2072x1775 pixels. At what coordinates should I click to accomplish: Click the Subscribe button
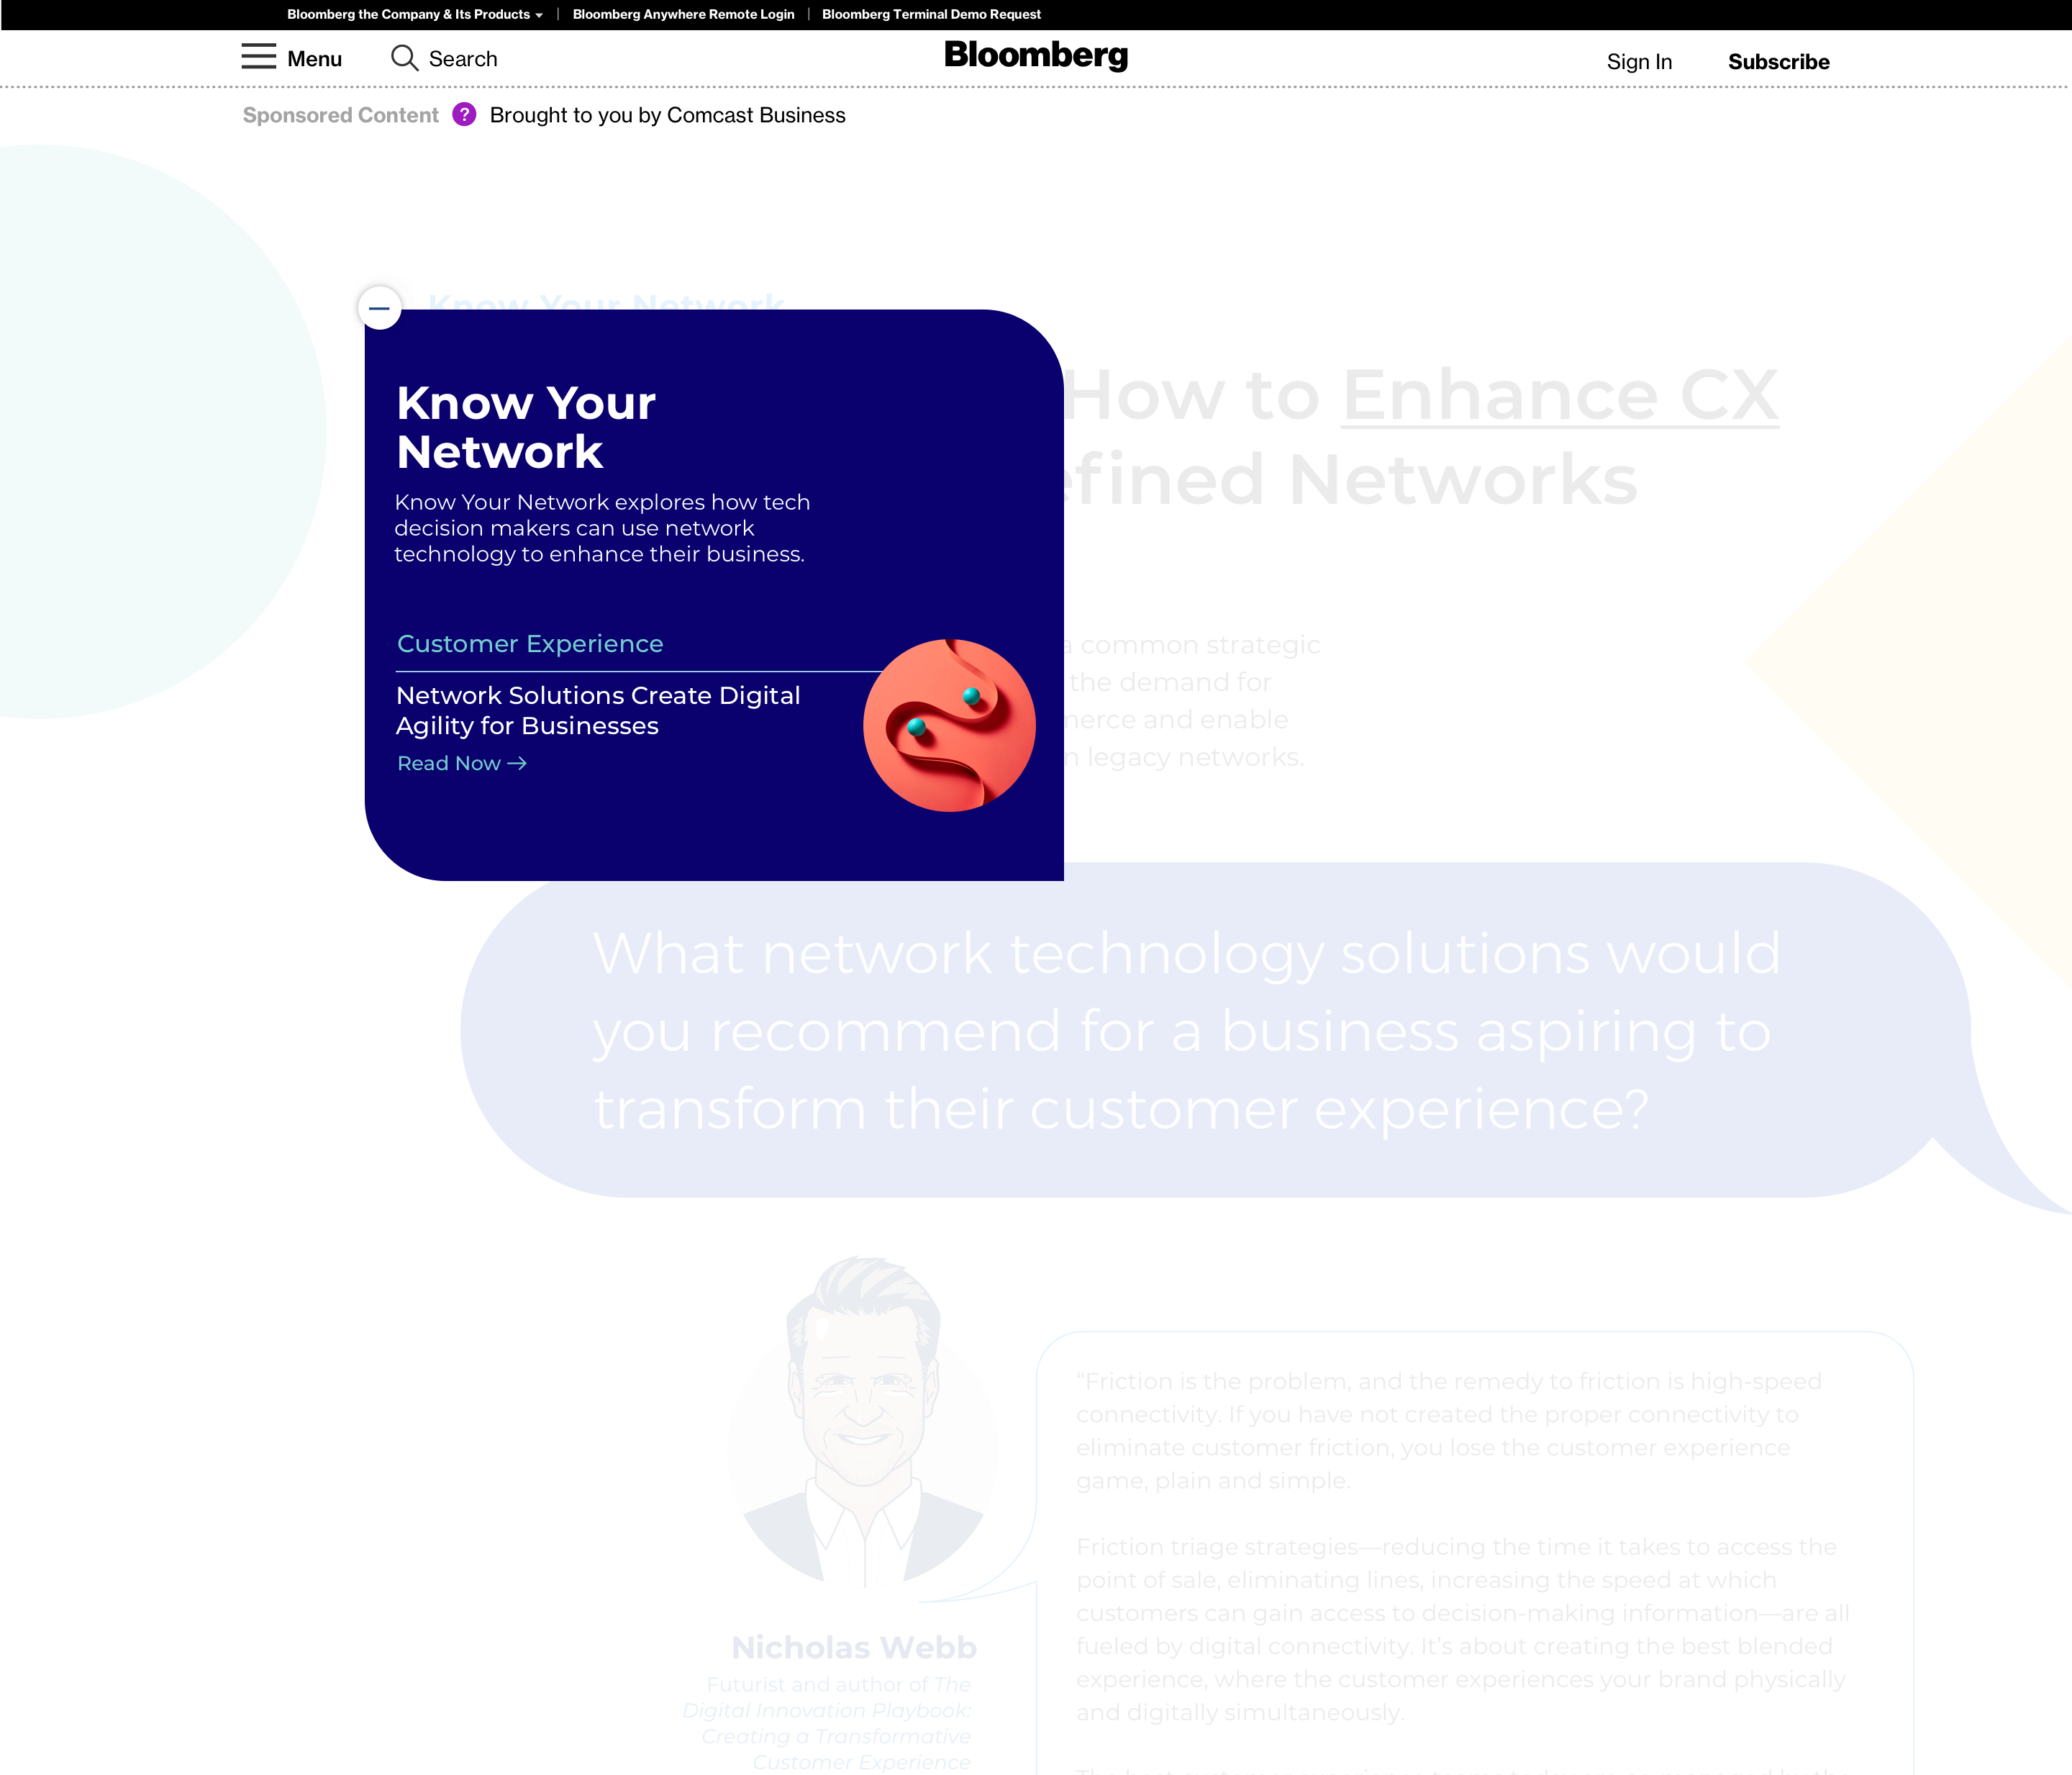pos(1778,62)
